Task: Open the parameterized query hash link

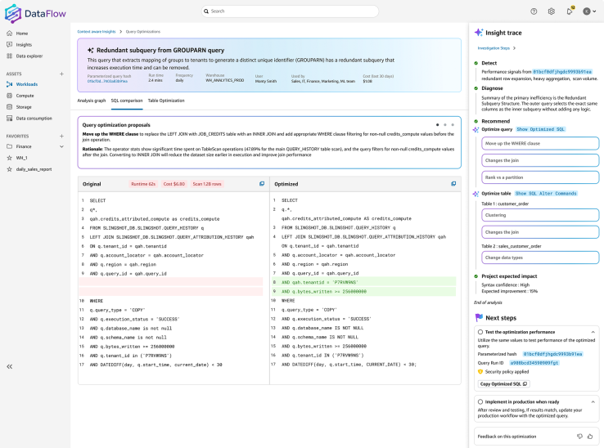Action: pos(107,81)
